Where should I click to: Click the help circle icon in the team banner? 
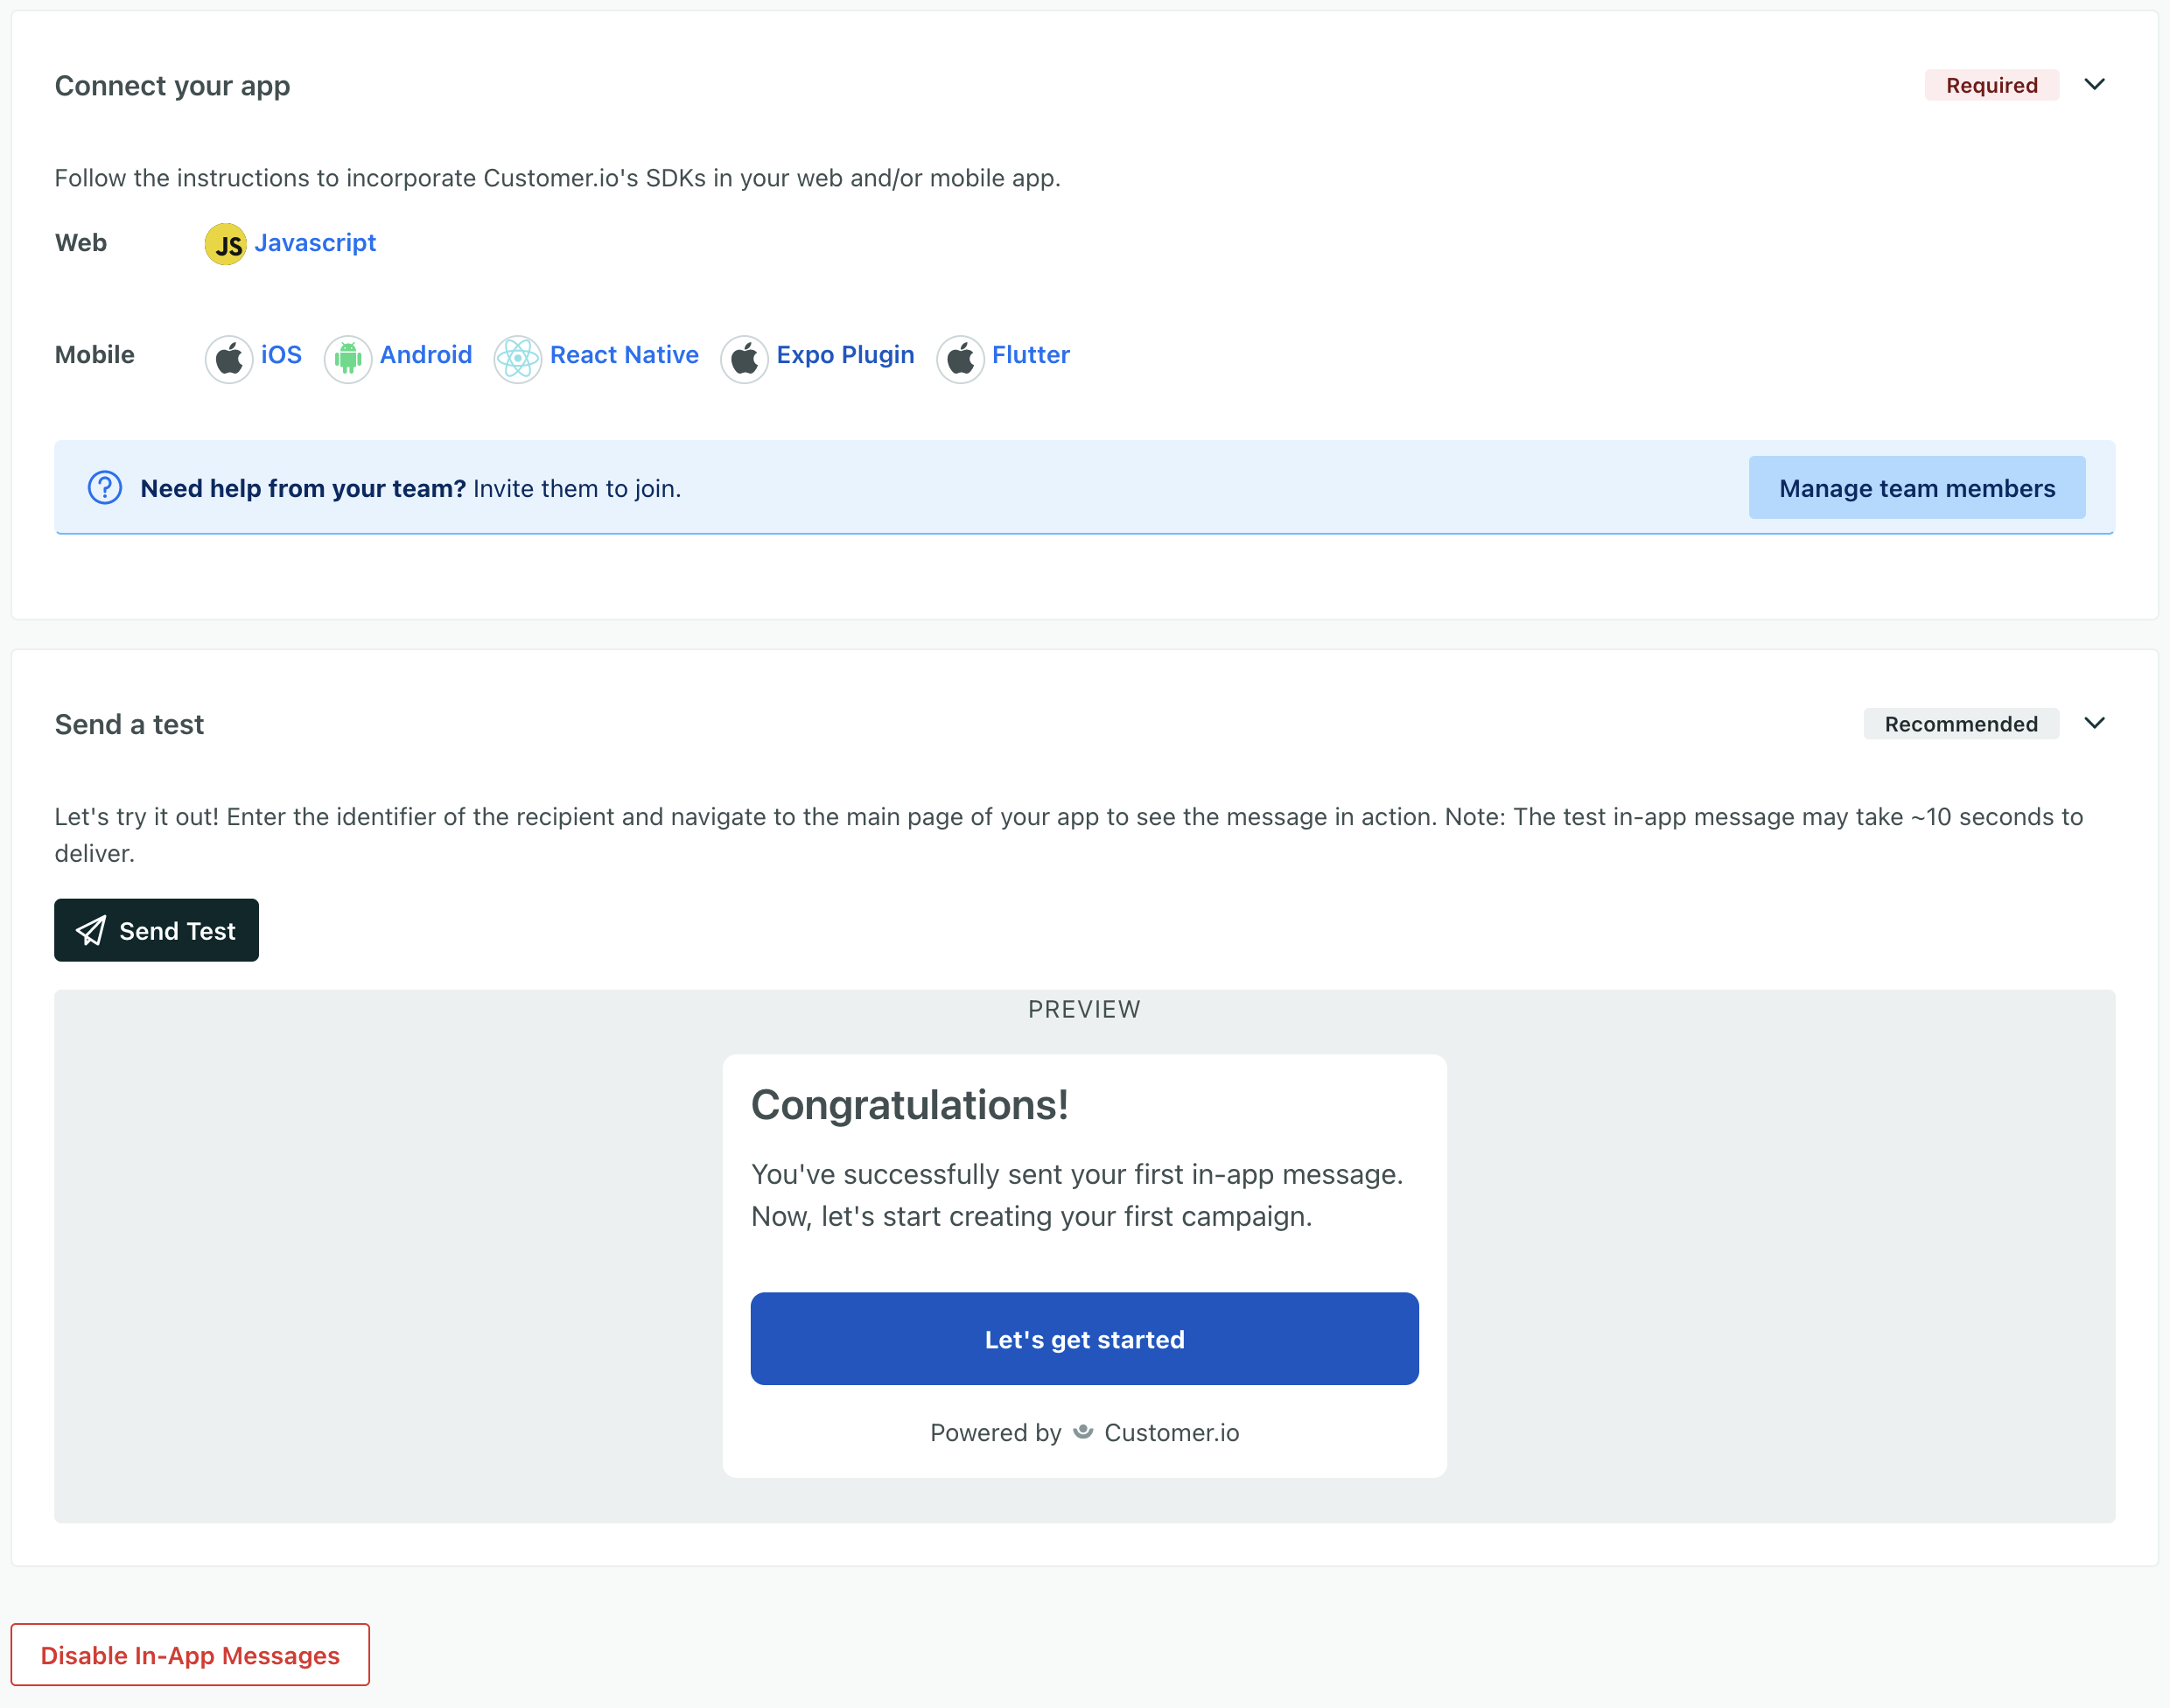pyautogui.click(x=106, y=489)
